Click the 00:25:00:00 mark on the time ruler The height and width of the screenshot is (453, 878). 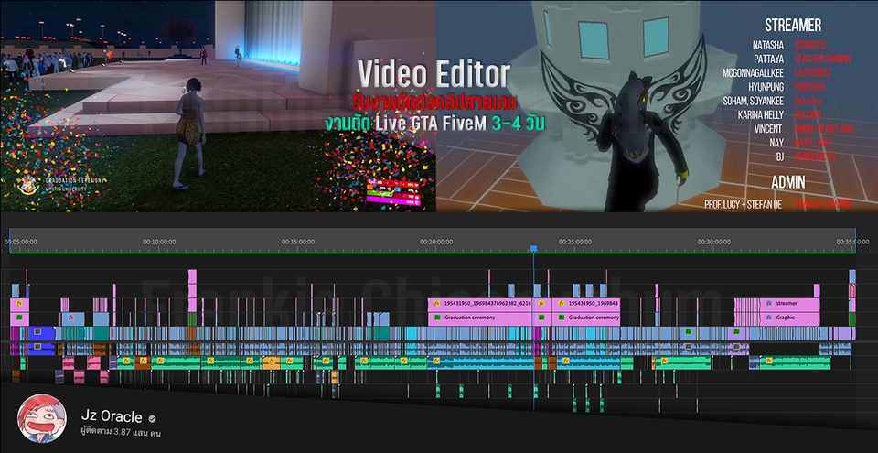tap(575, 243)
